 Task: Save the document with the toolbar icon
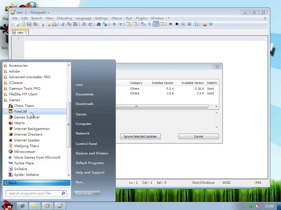click(x=29, y=24)
